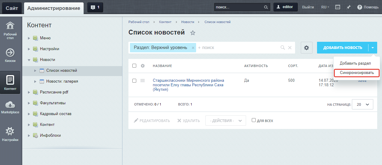This screenshot has height=165, width=382.
Task: Open list settings gear button
Action: pos(307,47)
